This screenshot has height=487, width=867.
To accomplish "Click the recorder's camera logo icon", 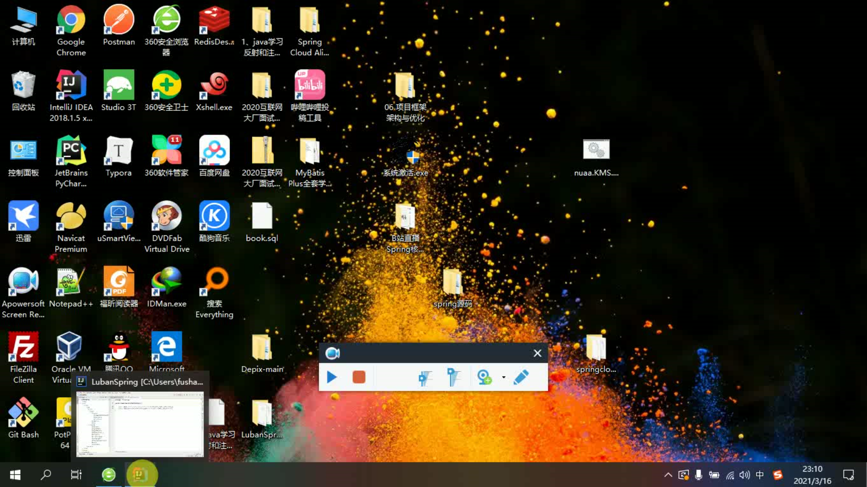I will 333,353.
